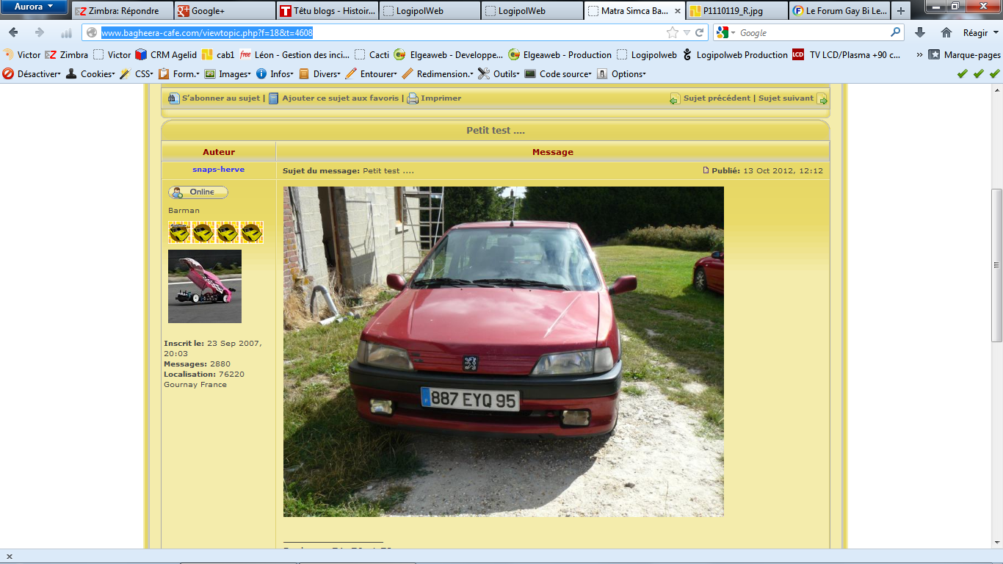This screenshot has width=1003, height=564.
Task: Open a new tab with plus button
Action: [901, 11]
